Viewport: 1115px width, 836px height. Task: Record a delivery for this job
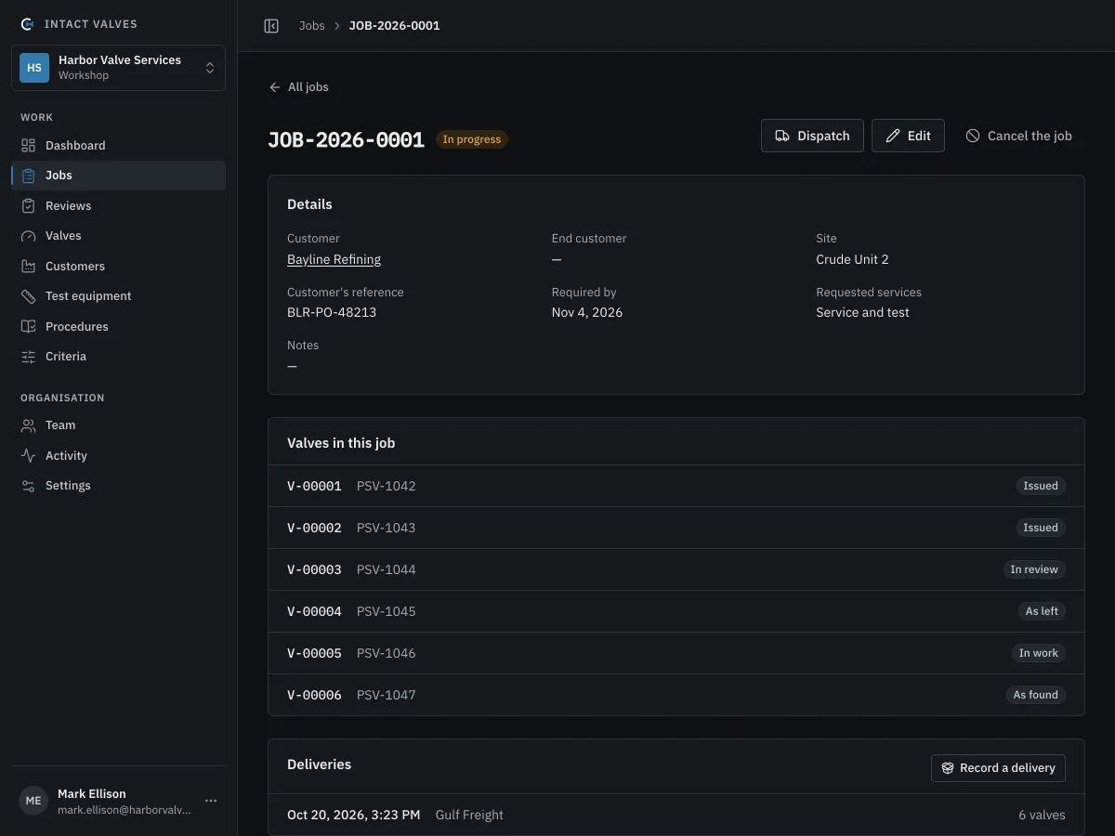coord(998,768)
